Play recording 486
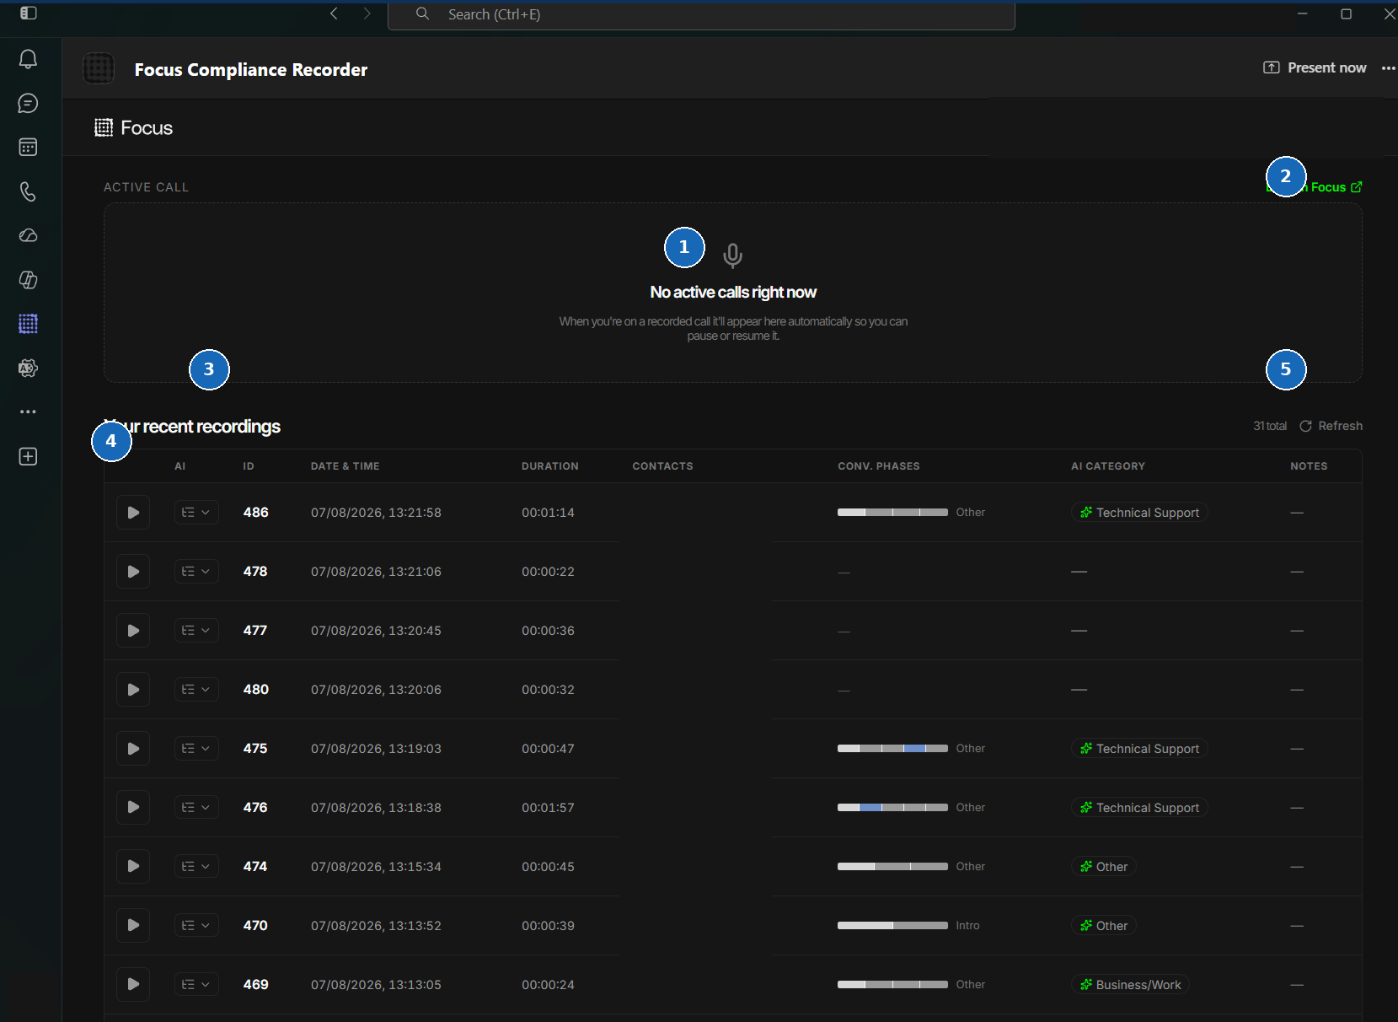The image size is (1398, 1022). [133, 513]
